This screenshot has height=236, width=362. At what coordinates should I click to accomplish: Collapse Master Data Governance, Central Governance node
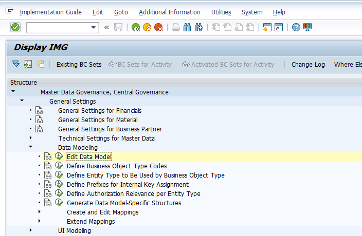tap(13, 91)
